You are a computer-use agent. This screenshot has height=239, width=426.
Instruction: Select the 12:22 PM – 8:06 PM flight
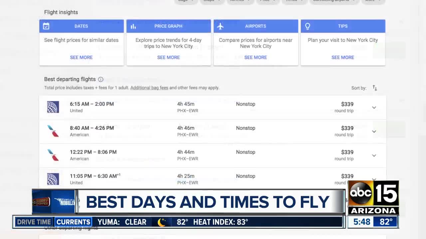(x=213, y=155)
